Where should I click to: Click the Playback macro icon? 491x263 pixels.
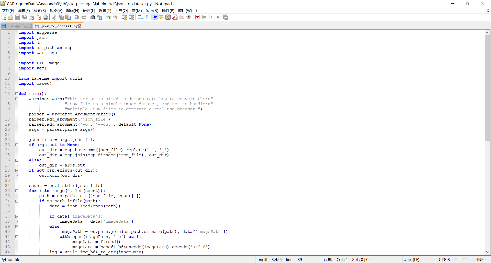click(x=211, y=17)
